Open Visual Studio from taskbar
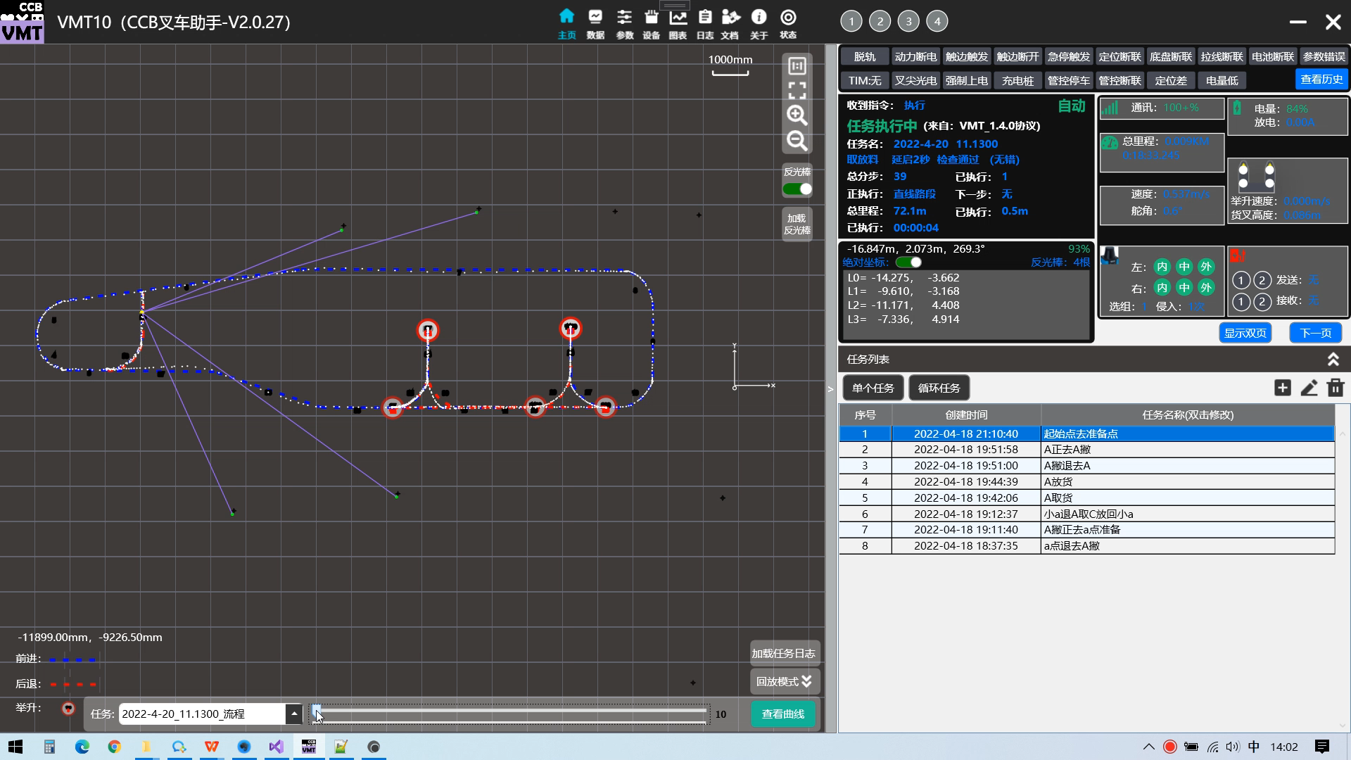This screenshot has height=760, width=1351. click(x=276, y=747)
